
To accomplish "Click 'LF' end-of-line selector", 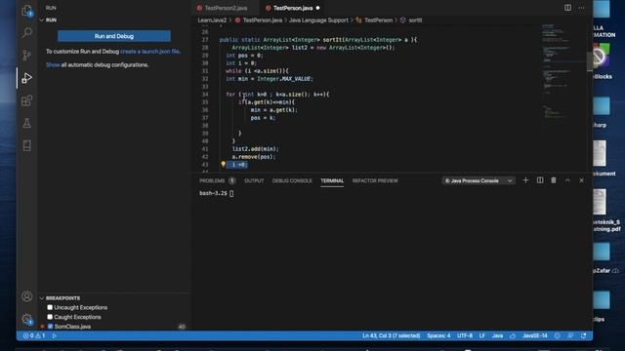I will coord(481,335).
